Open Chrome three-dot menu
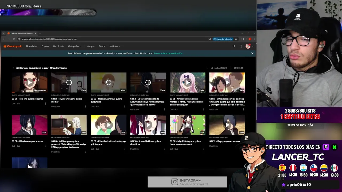The image size is (342, 192). point(254,39)
